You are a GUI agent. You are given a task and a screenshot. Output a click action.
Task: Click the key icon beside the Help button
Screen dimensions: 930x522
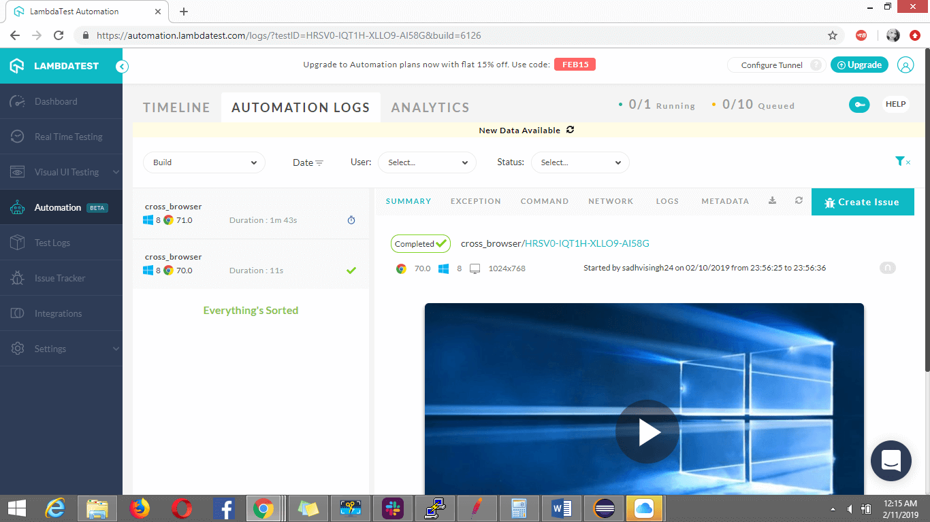[859, 105]
